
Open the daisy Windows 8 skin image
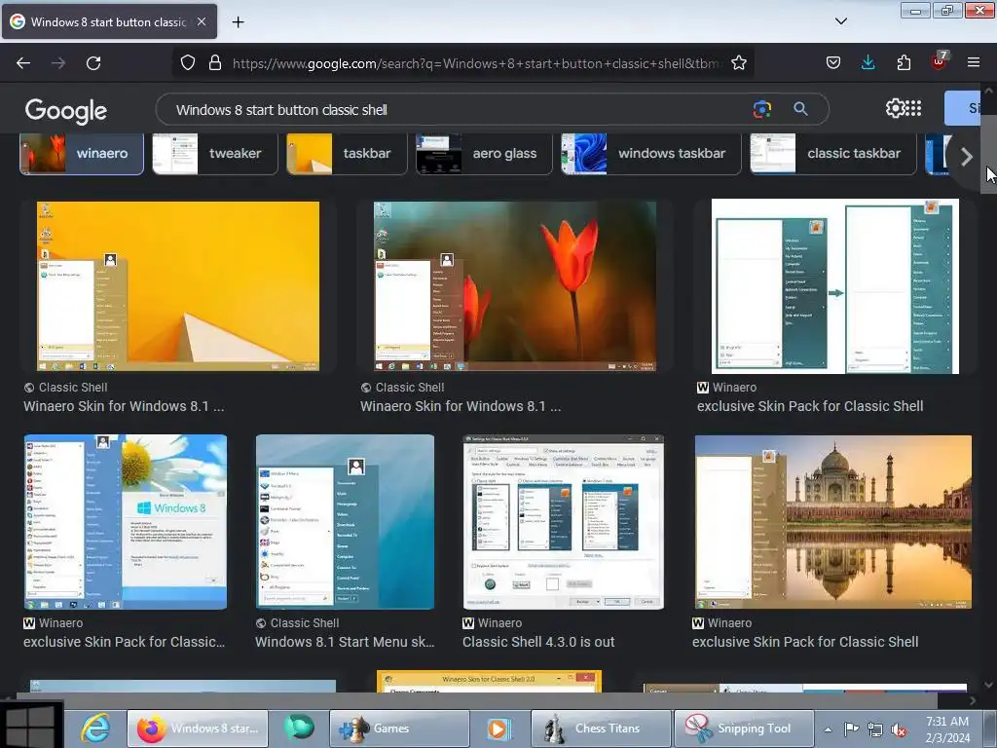[126, 522]
